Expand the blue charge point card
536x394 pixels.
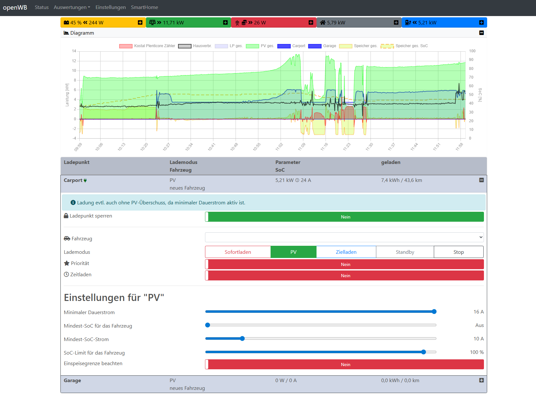point(481,22)
